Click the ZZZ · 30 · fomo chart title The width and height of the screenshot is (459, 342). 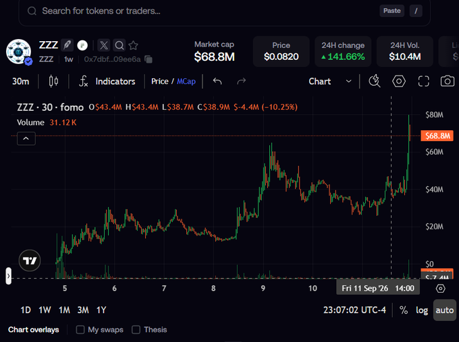[x=51, y=107]
